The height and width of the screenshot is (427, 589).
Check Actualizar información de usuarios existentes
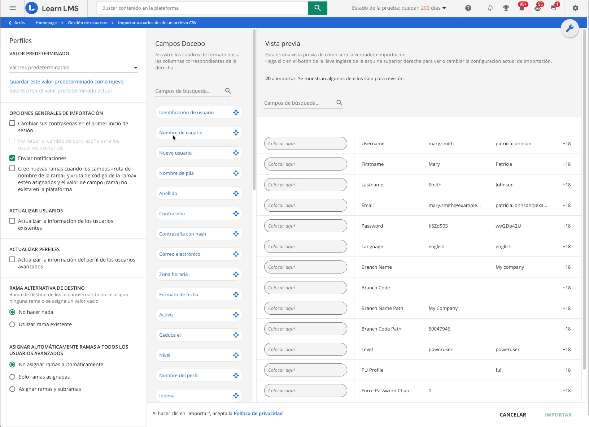point(12,221)
